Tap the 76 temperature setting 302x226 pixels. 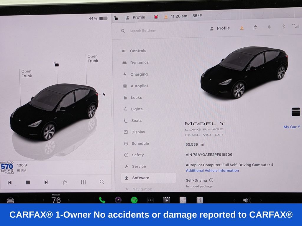pyautogui.click(x=56, y=200)
